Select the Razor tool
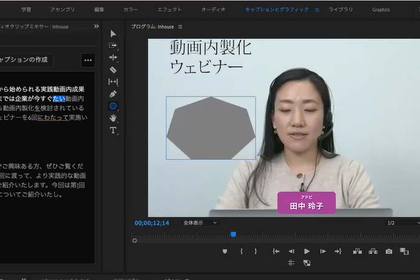The height and width of the screenshot is (280, 420). point(113,70)
